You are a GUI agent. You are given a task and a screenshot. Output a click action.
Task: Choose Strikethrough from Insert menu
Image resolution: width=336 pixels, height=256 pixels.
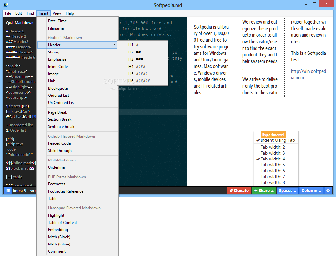[x=77, y=151]
